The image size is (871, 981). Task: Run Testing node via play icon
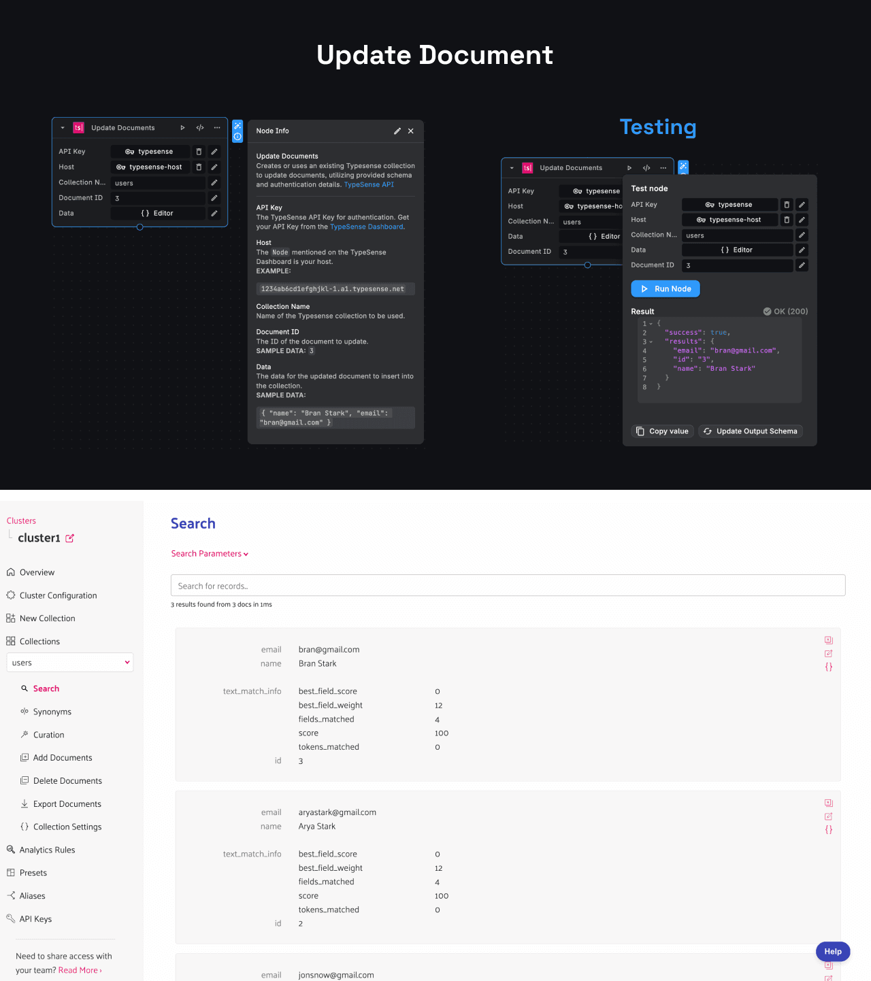629,168
